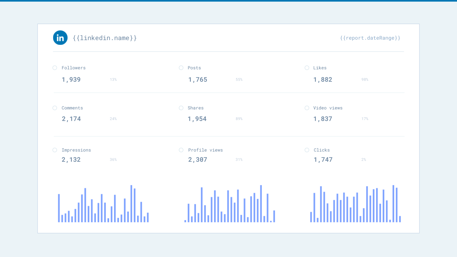Click the Shares 89% change

coord(239,119)
